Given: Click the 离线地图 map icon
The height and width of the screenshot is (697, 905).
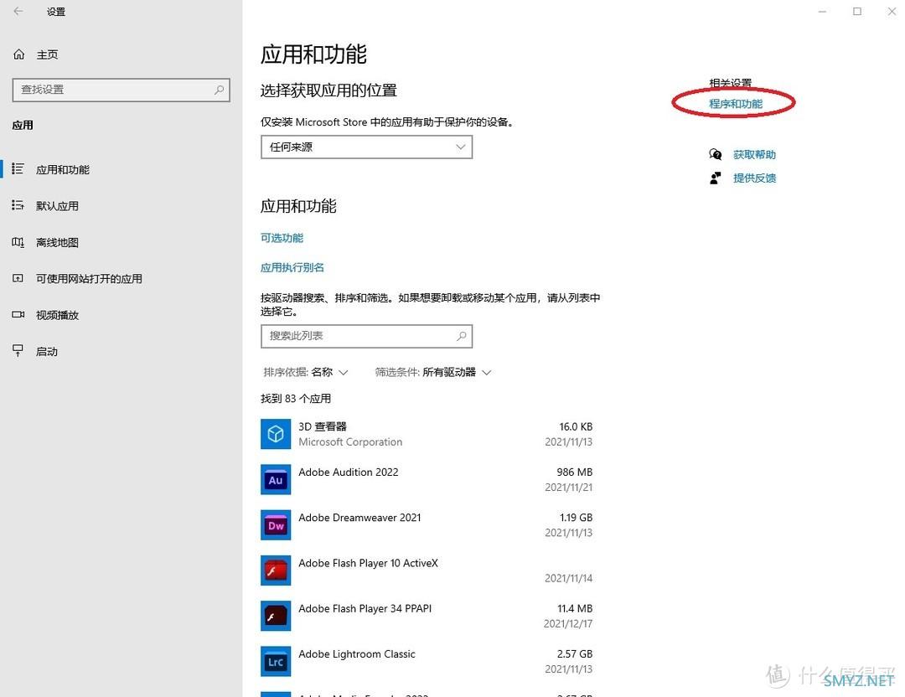Looking at the screenshot, I should (18, 242).
